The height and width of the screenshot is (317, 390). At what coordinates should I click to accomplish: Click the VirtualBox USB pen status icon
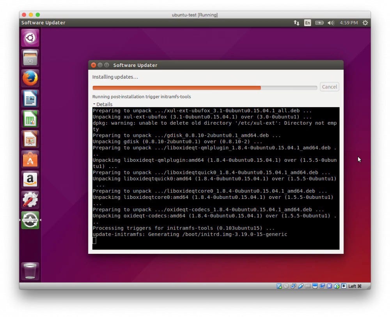click(301, 286)
